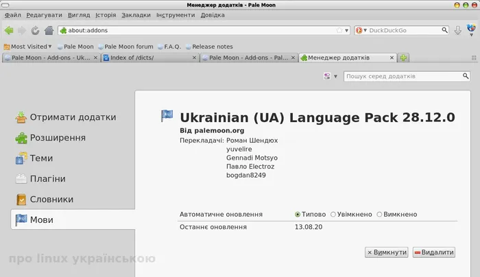Go back with the green back arrow
This screenshot has width=480, height=277.
[9, 30]
